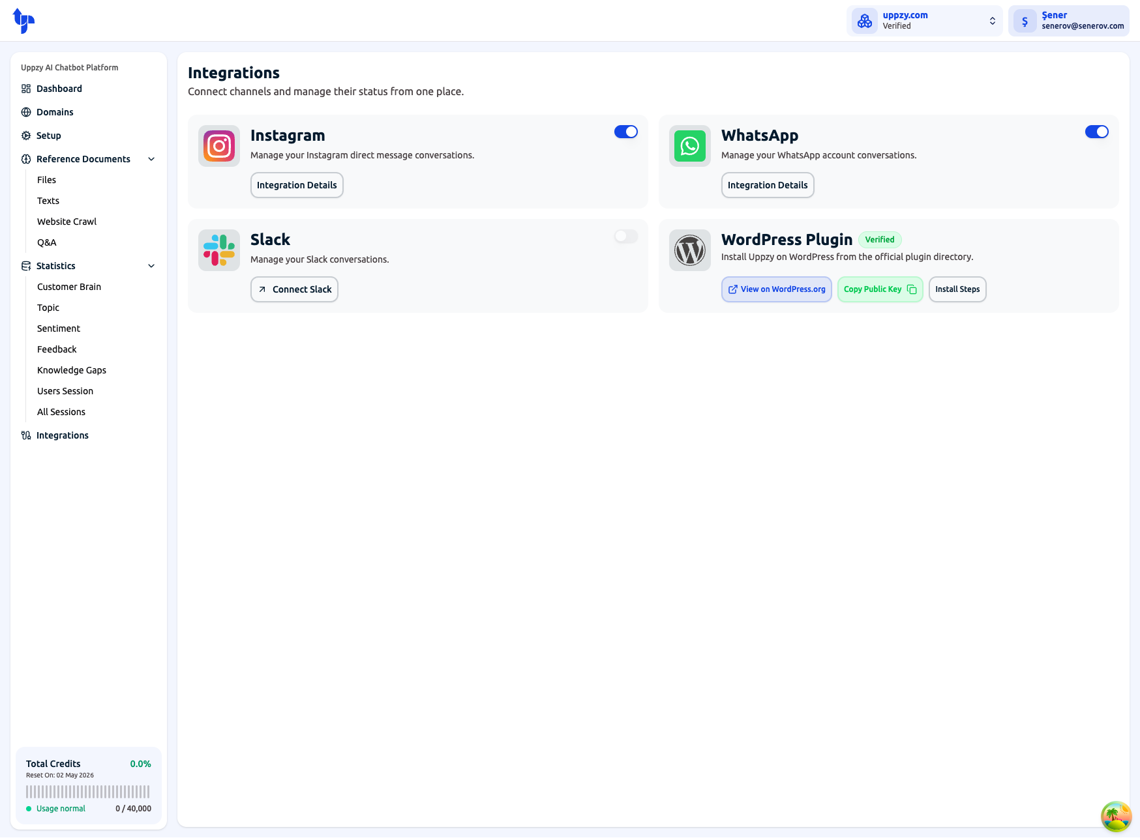
Task: Open Domains page
Action: click(89, 112)
